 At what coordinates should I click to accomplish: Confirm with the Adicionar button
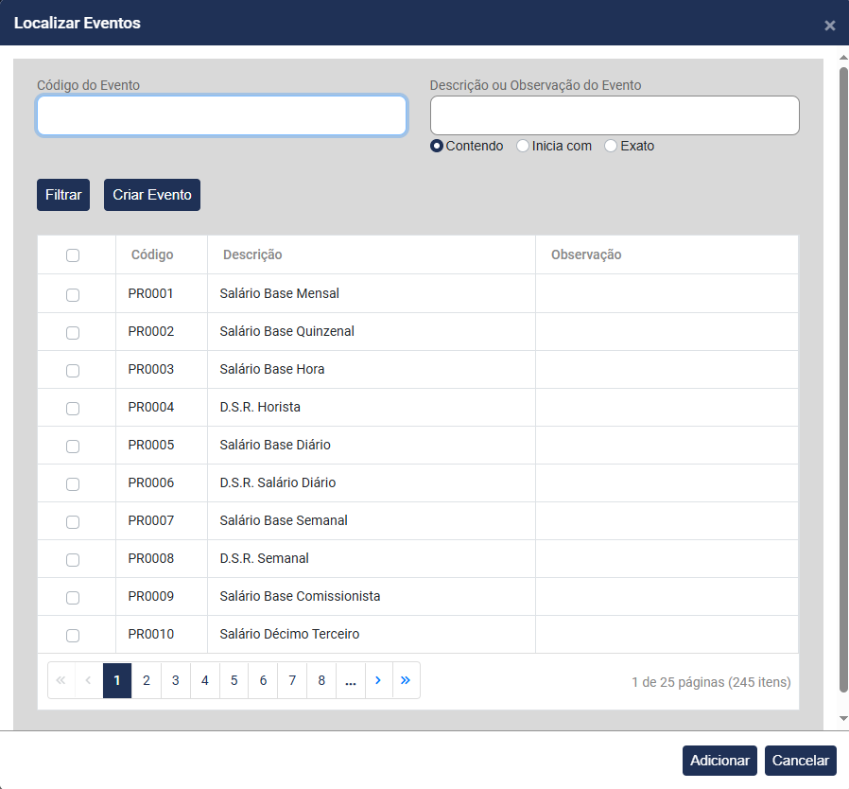[x=719, y=761]
